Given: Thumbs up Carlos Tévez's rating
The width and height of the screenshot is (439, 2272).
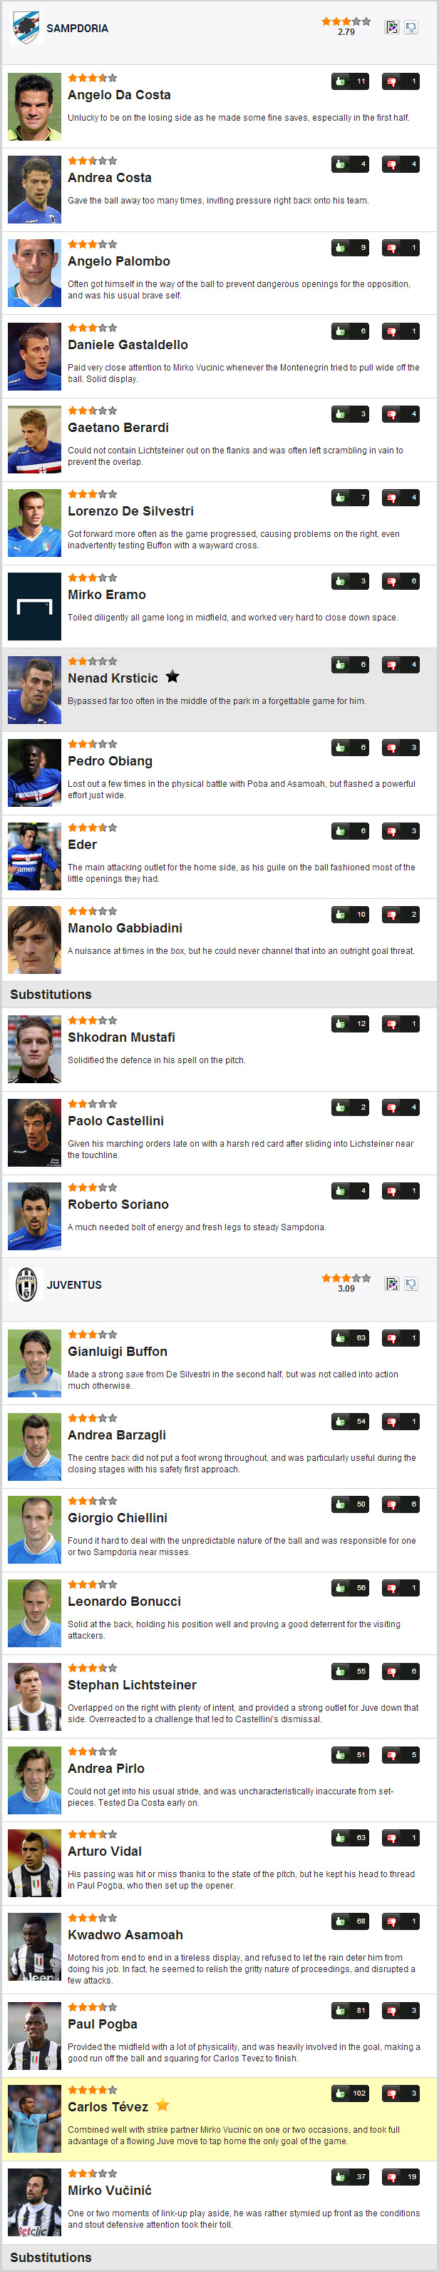Looking at the screenshot, I should [x=350, y=2093].
